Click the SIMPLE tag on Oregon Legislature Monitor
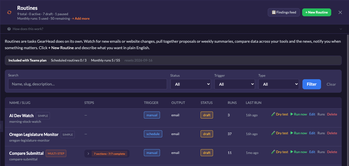 [68, 135]
